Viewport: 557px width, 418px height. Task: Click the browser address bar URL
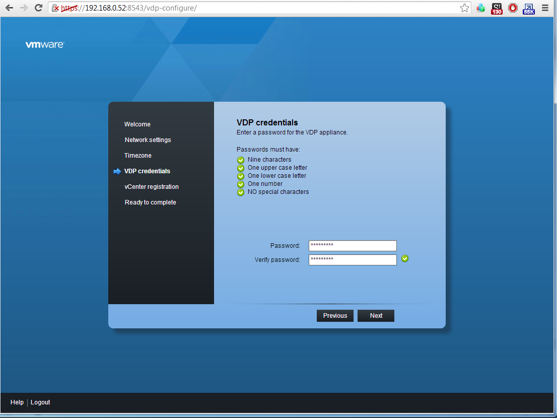pyautogui.click(x=259, y=8)
